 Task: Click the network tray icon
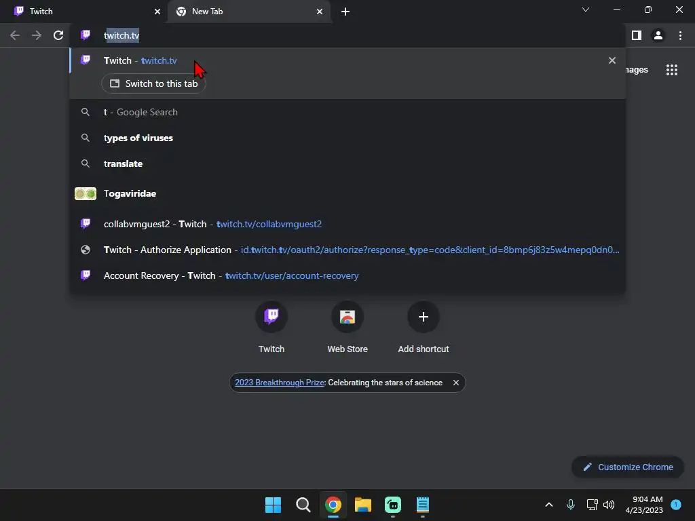tap(592, 505)
